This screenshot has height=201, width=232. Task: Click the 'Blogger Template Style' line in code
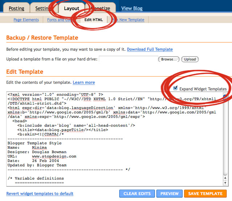(34, 143)
